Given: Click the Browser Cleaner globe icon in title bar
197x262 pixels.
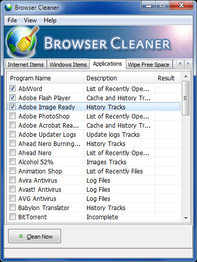Looking at the screenshot, I should click(x=8, y=8).
